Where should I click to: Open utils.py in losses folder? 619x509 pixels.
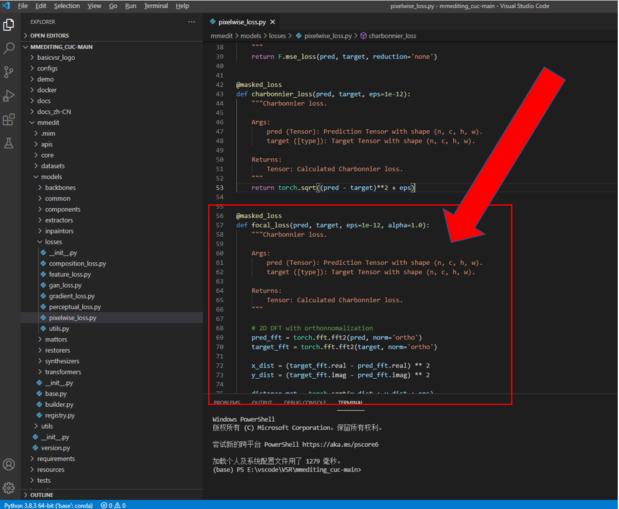(x=59, y=329)
